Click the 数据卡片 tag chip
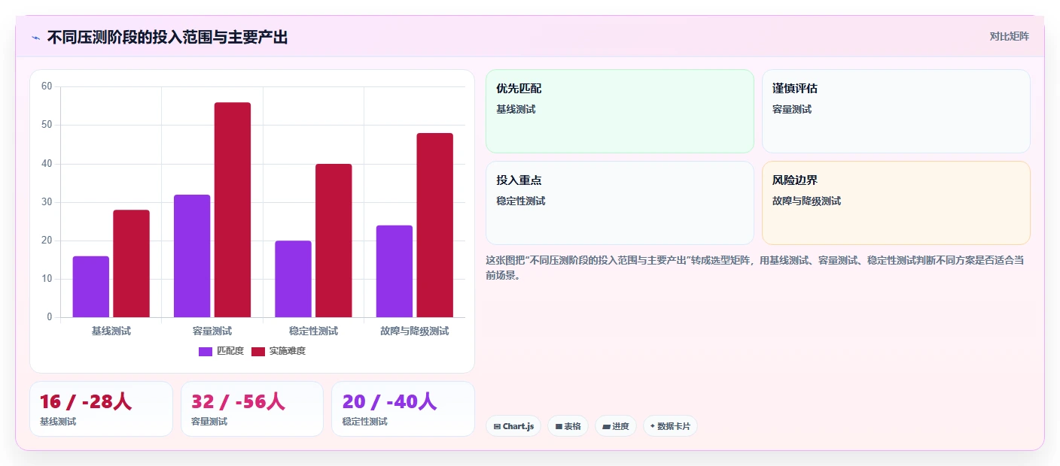The image size is (1060, 466). tap(670, 426)
